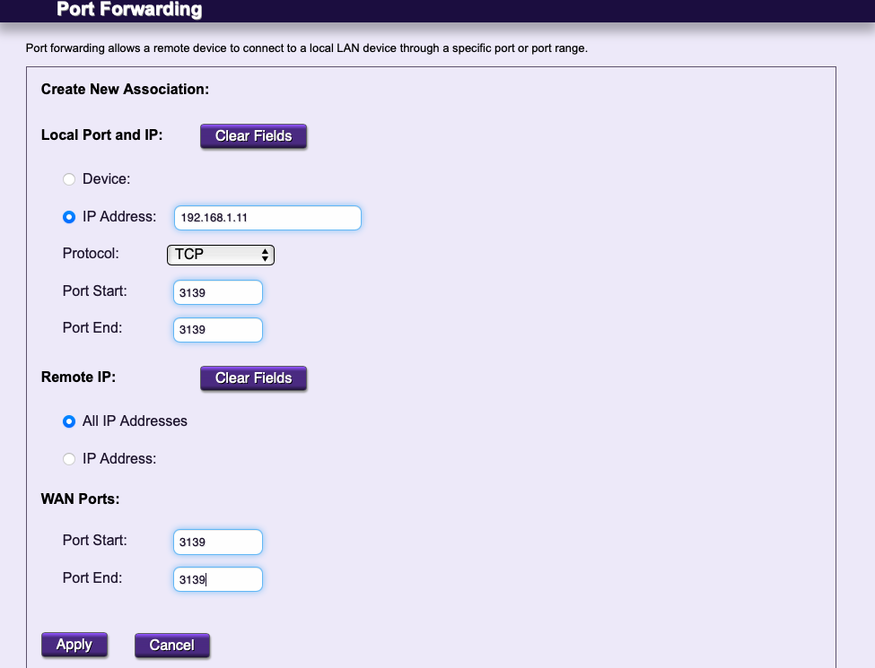Click the Port Forwarding page title
Viewport: 875px width, 668px height.
point(129,11)
